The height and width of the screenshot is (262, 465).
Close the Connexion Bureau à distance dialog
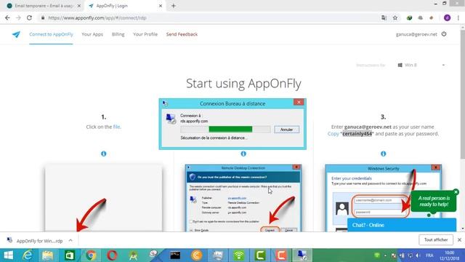[299, 102]
